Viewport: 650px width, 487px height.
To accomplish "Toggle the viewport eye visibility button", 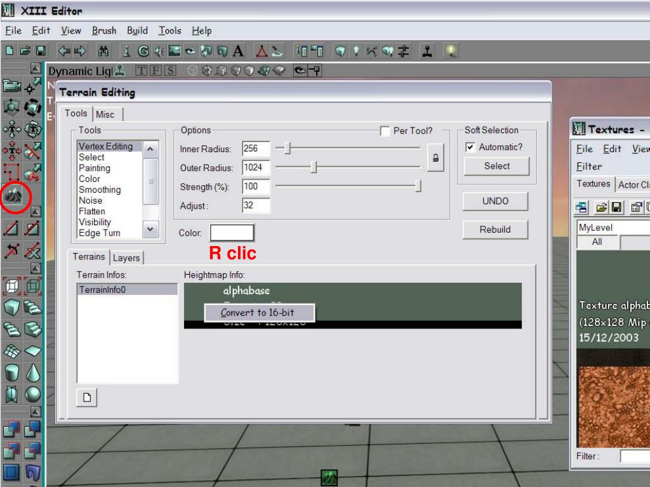I will [300, 71].
